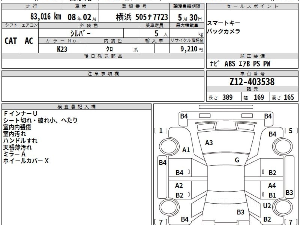Select the note ハンドルすれ
Screen dimensions: 300x225
[x=20, y=141]
